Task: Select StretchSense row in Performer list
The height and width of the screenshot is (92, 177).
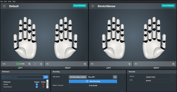Action: (7, 87)
